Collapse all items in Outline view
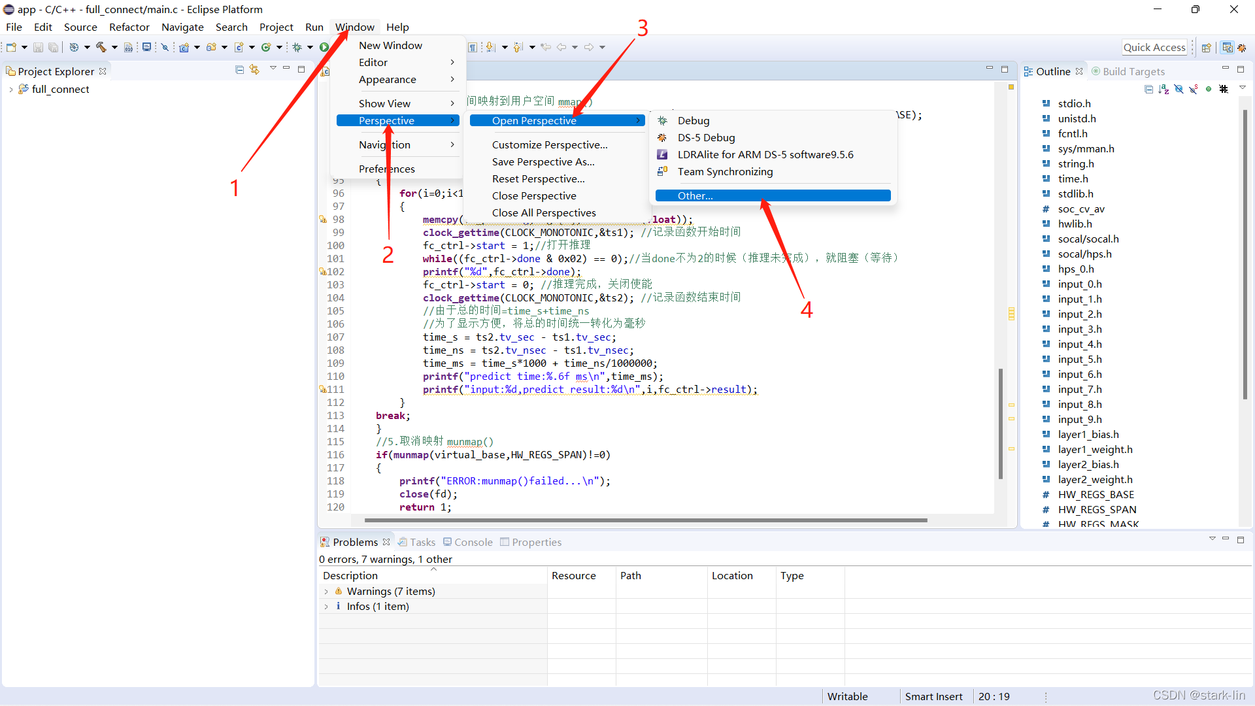1255x706 pixels. [1148, 89]
